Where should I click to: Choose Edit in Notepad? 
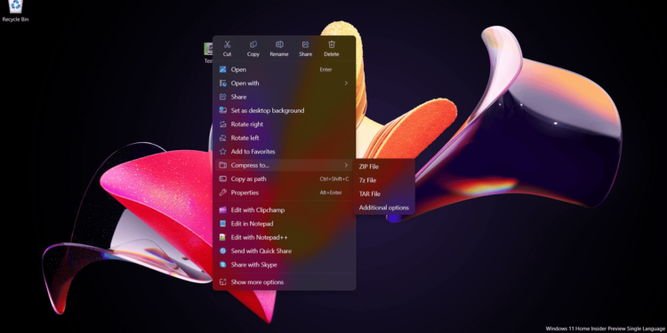pos(285,224)
